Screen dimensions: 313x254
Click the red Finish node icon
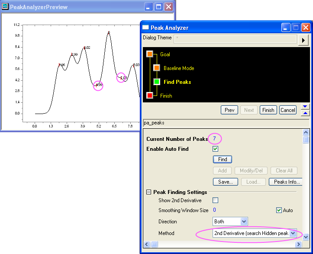[x=150, y=95]
